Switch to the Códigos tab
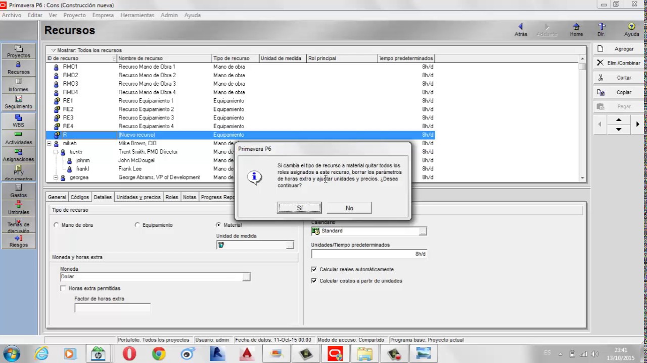This screenshot has width=647, height=363. pos(80,197)
